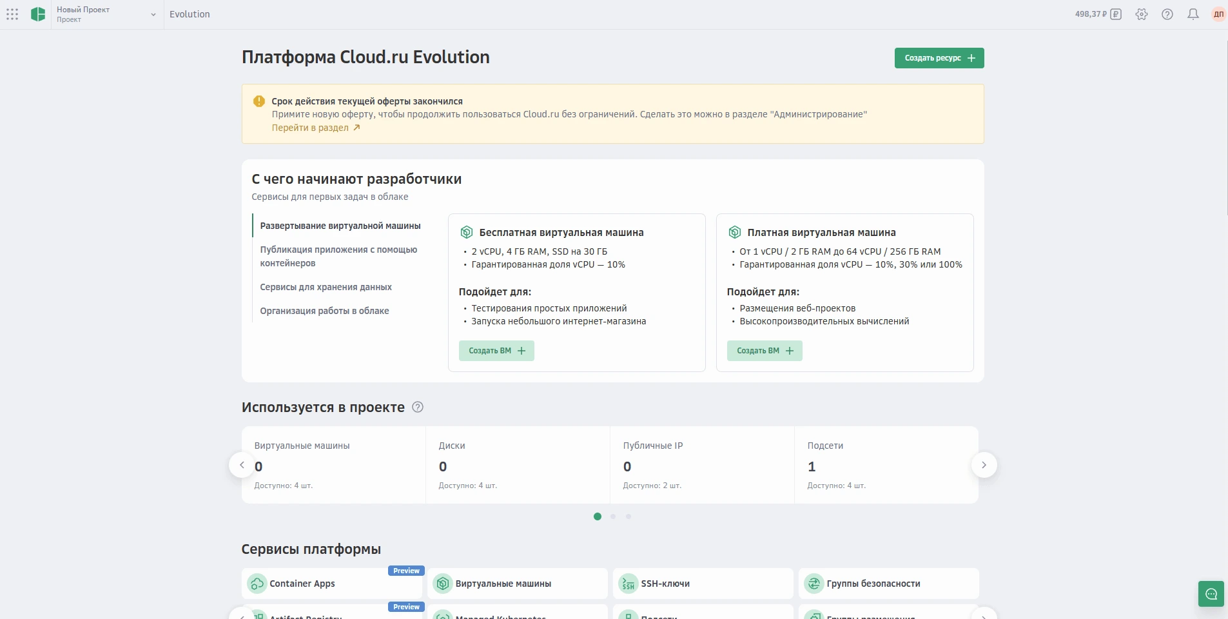
Task: Click the Cloud.ru green logo
Action: tap(38, 14)
